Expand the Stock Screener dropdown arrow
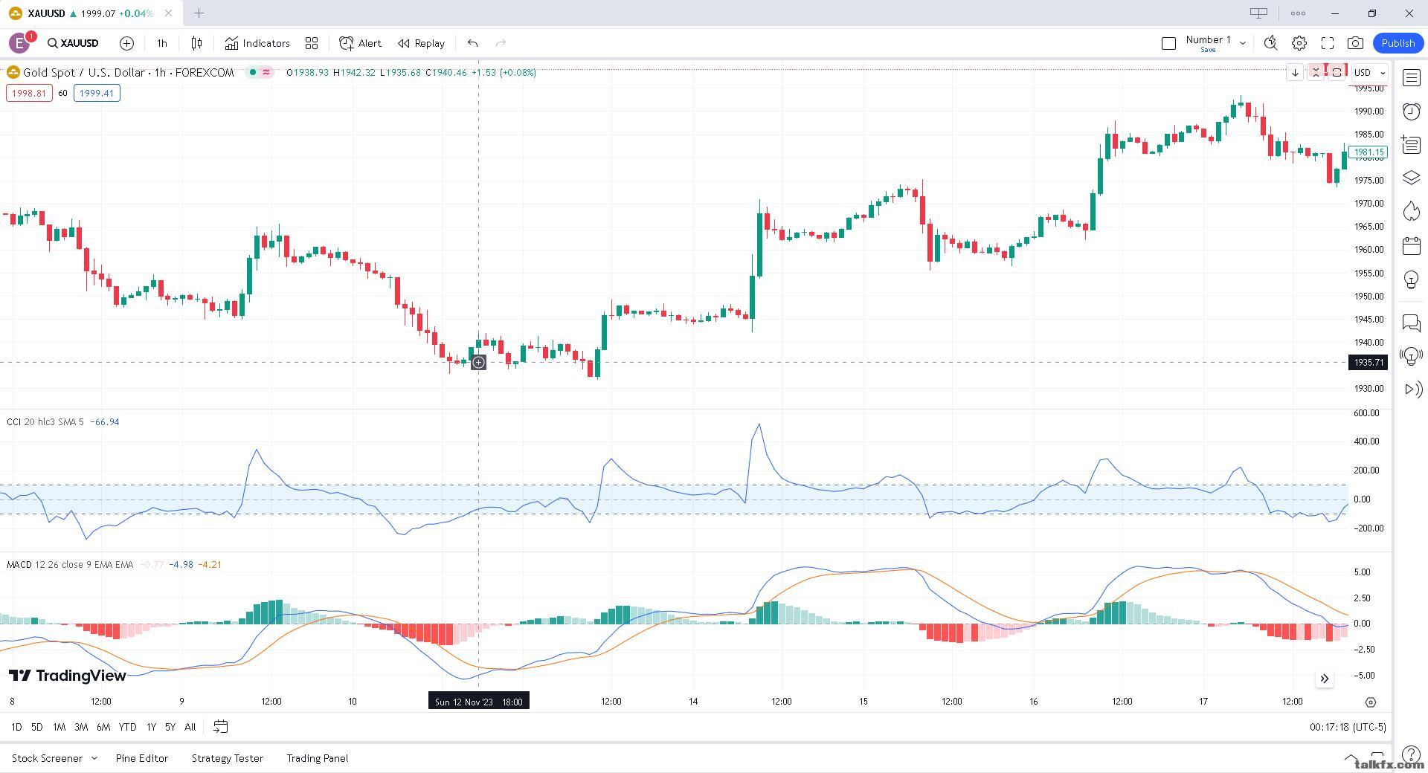 (x=94, y=758)
